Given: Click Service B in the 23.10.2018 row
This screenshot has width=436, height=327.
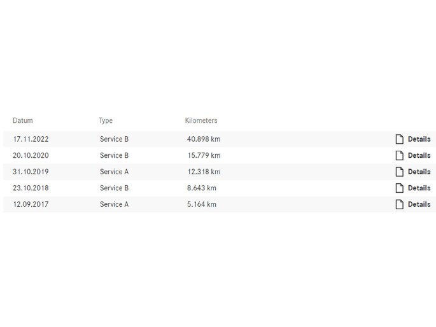Looking at the screenshot, I should pos(115,188).
